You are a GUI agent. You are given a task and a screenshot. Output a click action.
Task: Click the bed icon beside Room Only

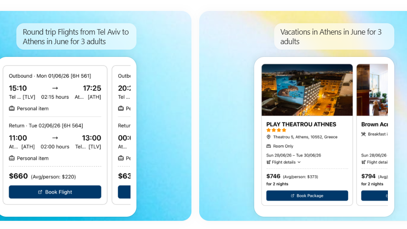click(x=269, y=146)
